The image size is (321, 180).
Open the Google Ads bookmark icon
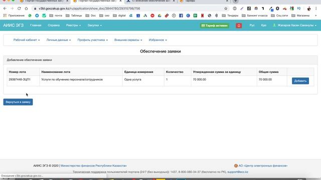tap(145, 15)
